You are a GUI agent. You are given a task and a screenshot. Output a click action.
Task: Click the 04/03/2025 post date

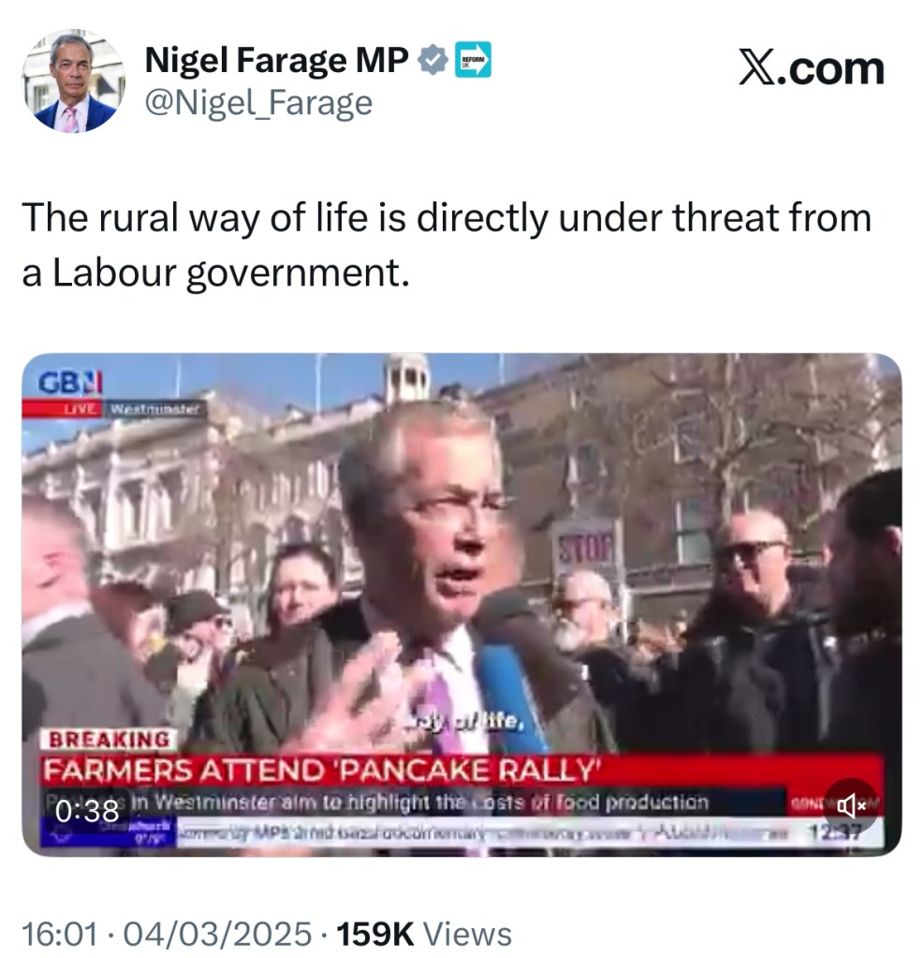218,935
